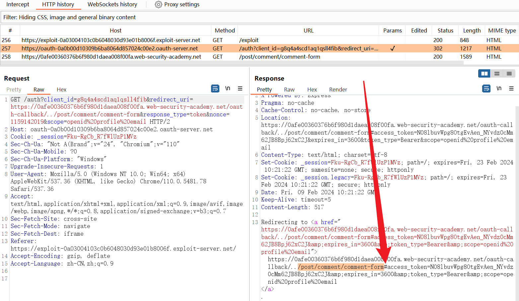Click the Location header in response

387,133
